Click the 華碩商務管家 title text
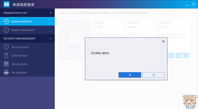This screenshot has width=198, height=109. (23, 5)
